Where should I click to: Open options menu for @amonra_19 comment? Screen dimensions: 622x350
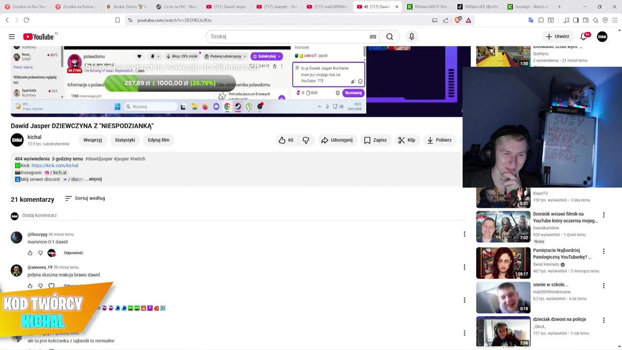[464, 267]
